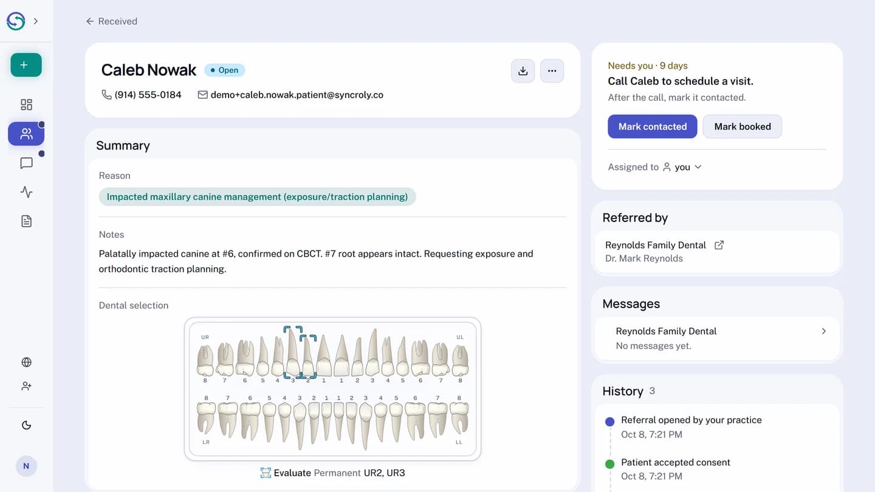Click 'Call Caleb to schedule a visit.' text
This screenshot has width=875, height=492.
[680, 81]
